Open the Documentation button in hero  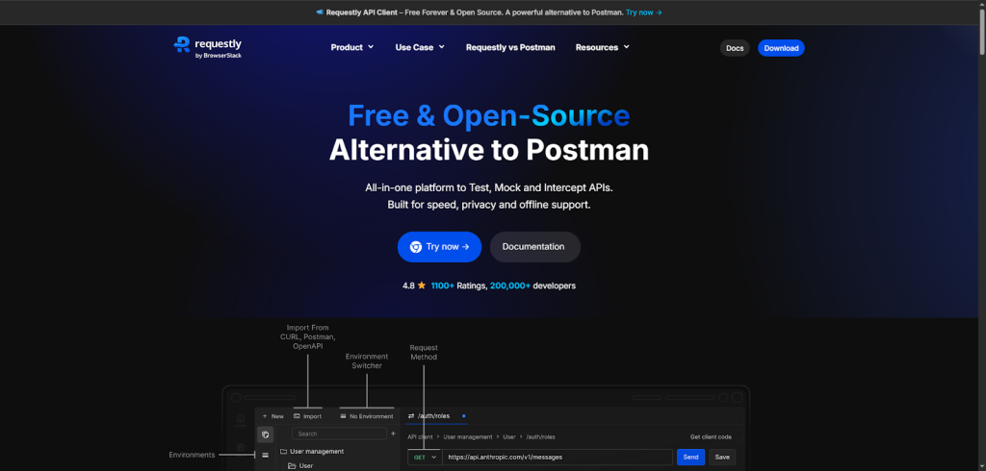534,247
